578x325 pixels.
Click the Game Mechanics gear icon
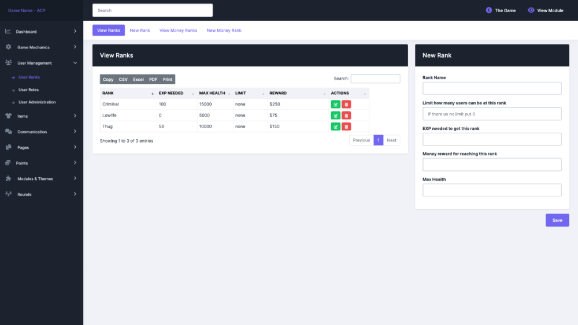coord(8,47)
